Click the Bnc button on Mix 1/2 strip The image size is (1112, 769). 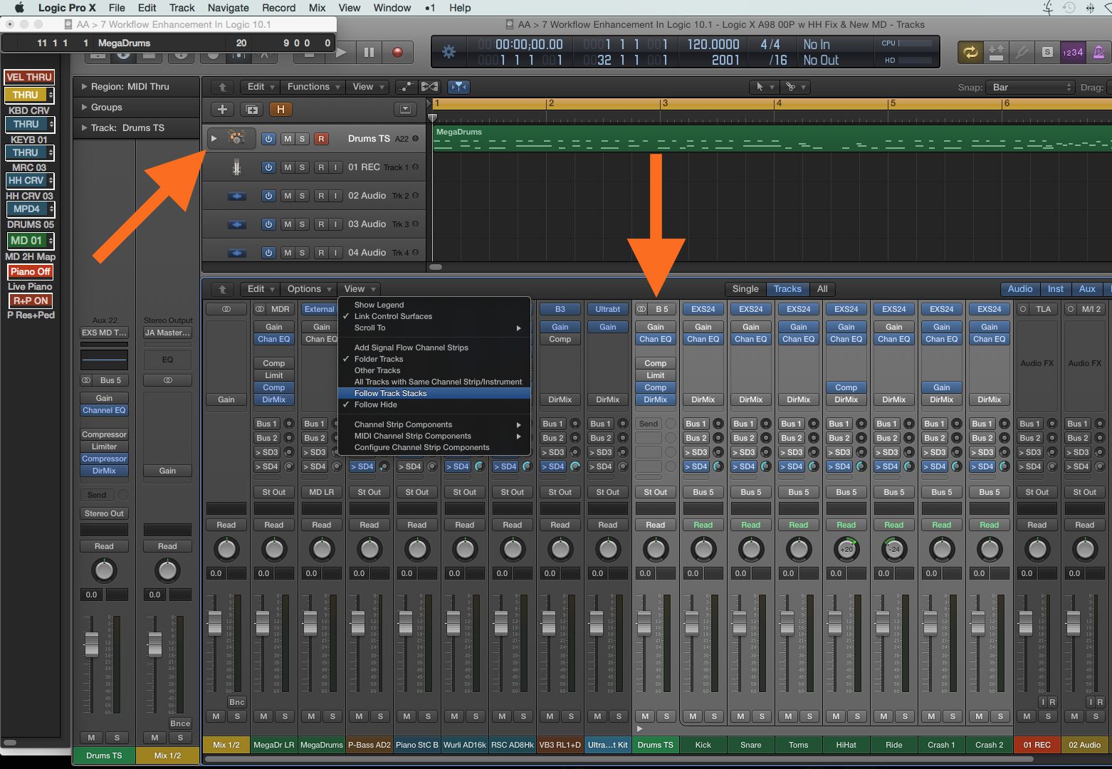point(237,702)
